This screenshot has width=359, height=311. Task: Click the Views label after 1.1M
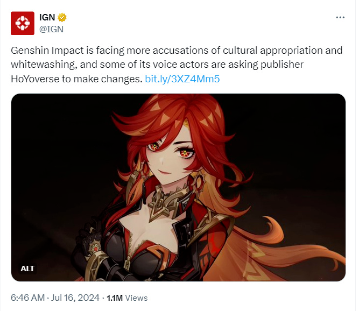(x=137, y=298)
